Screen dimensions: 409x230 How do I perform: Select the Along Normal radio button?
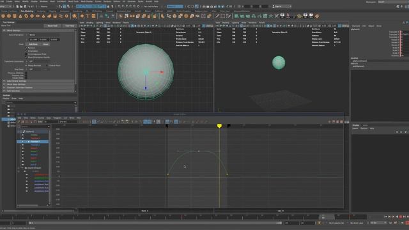26,65
